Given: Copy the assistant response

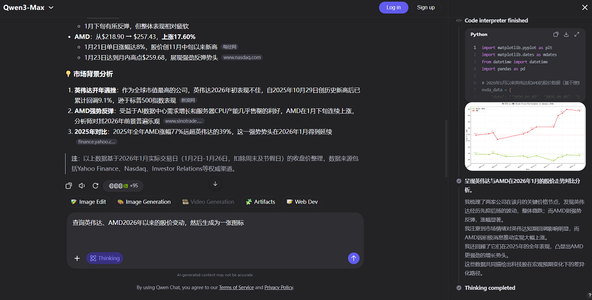Looking at the screenshot, I should (69, 186).
